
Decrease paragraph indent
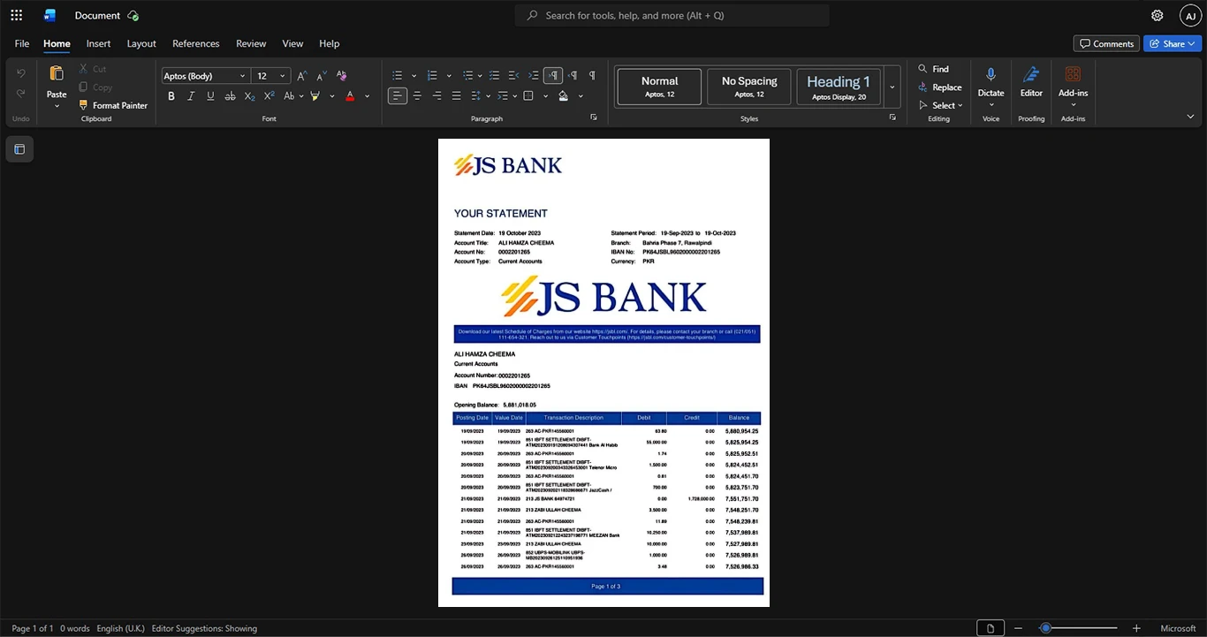514,76
